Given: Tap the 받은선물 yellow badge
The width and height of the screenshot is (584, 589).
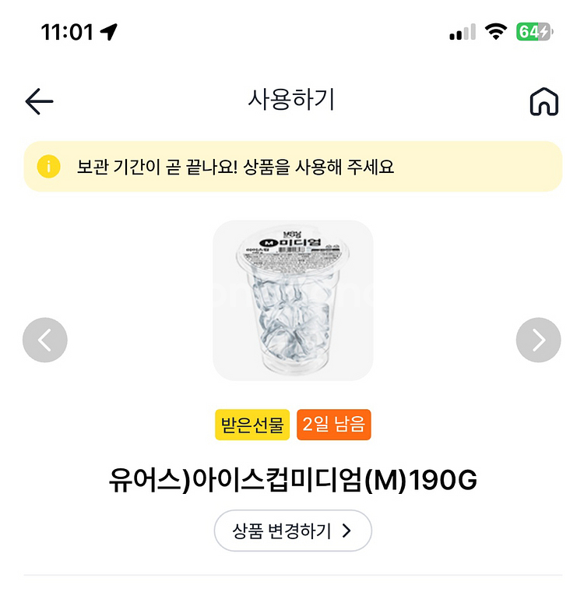Looking at the screenshot, I should pyautogui.click(x=252, y=425).
